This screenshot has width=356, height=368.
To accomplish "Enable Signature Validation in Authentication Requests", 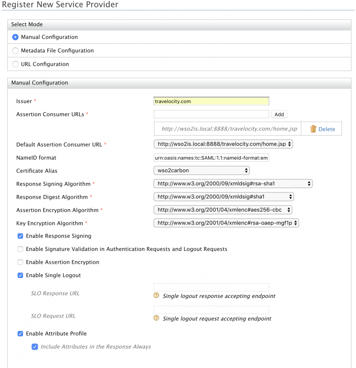I will point(20,249).
